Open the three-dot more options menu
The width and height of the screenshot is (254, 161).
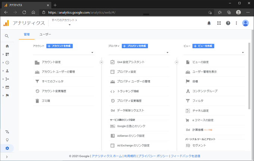click(x=236, y=23)
